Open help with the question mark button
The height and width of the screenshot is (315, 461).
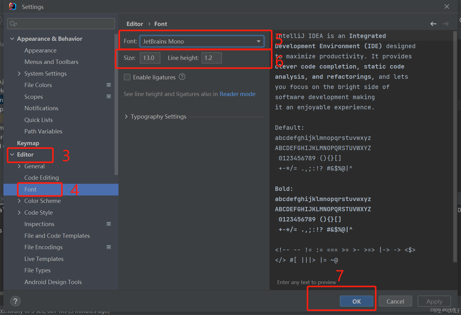click(15, 301)
